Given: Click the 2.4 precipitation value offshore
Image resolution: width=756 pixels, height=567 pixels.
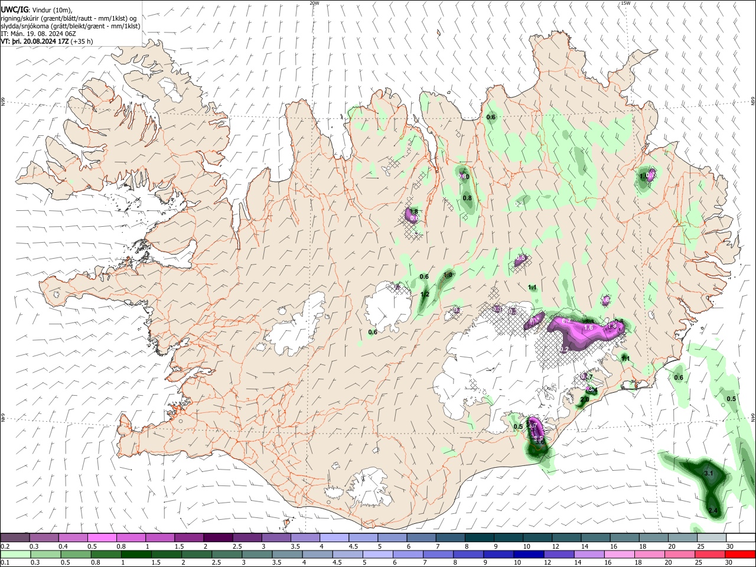Looking at the screenshot, I should click(x=712, y=510).
